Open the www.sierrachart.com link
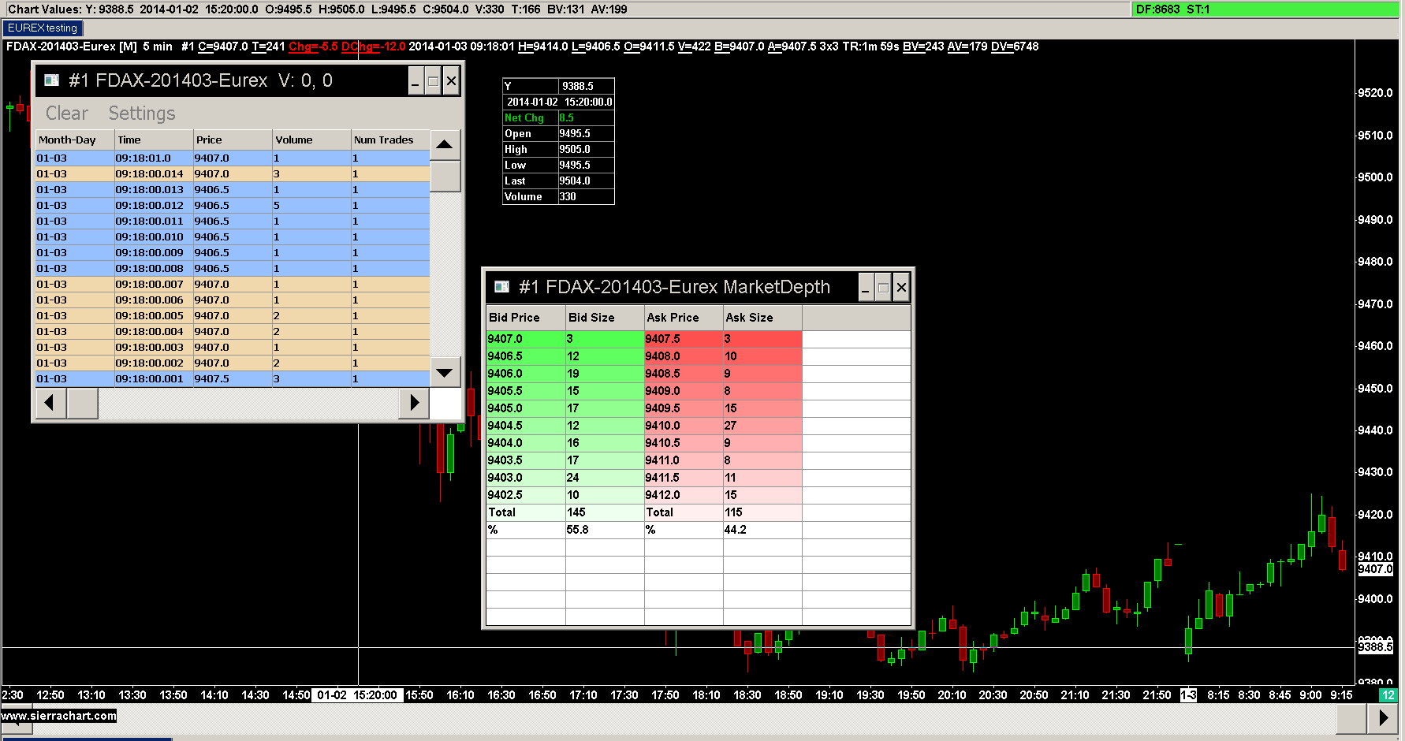 (x=58, y=716)
